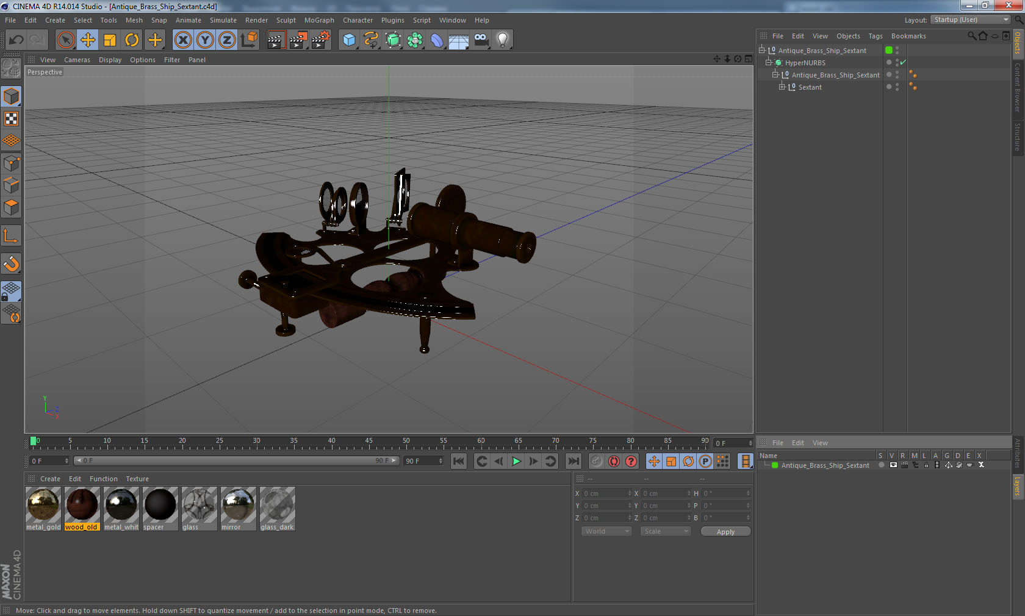Click the Apply button
Screen dimensions: 1025x616
pyautogui.click(x=725, y=532)
